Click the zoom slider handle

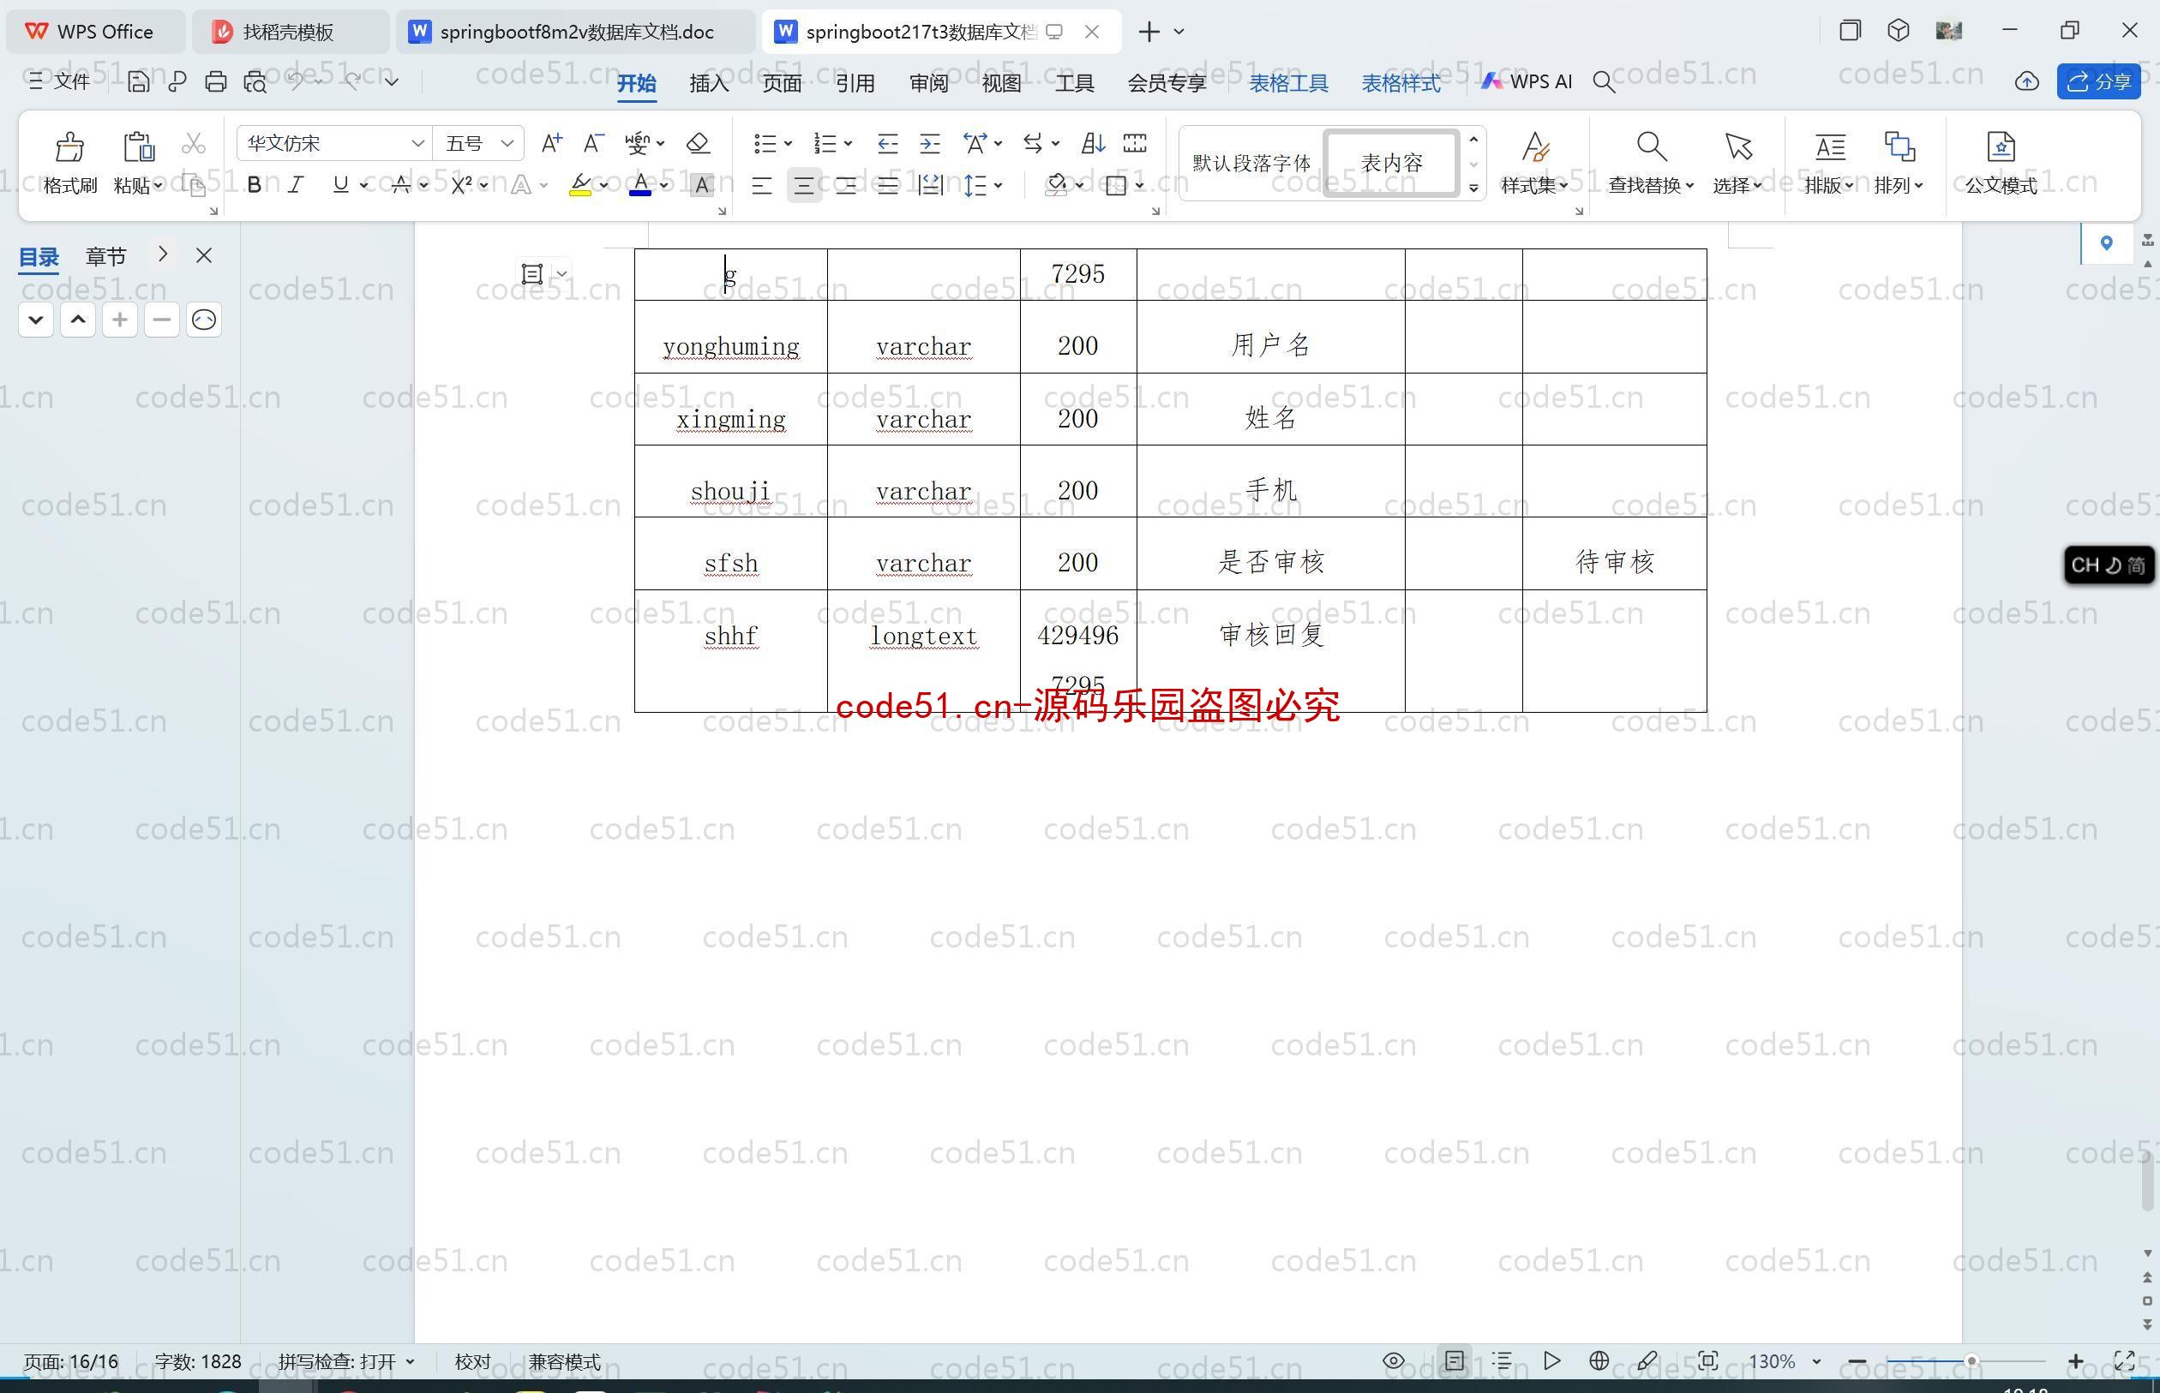(1971, 1360)
